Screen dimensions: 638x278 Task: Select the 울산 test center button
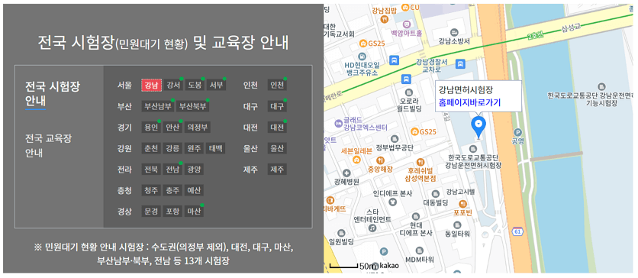point(277,149)
